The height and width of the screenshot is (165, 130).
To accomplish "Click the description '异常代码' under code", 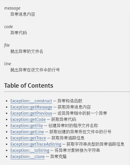I will tap(19, 33).
